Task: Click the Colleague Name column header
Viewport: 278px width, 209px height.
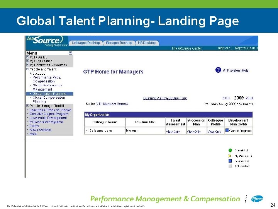Action: 105,122
